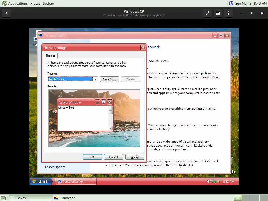Click the South Africa theme field
This screenshot has height=201, width=268.
[x=70, y=79]
